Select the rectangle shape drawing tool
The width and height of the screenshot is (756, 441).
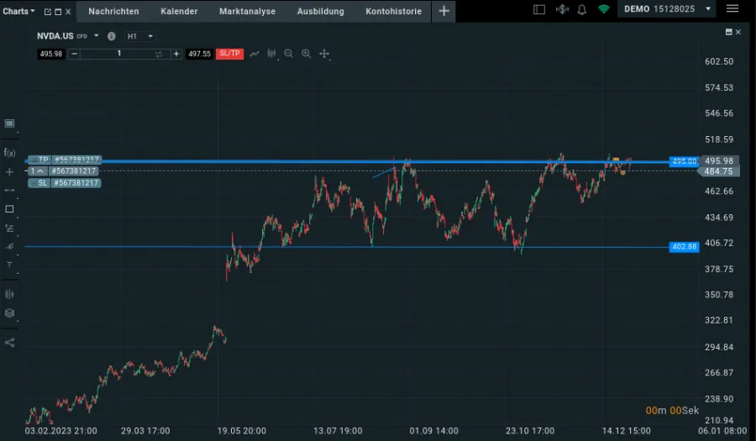point(9,208)
